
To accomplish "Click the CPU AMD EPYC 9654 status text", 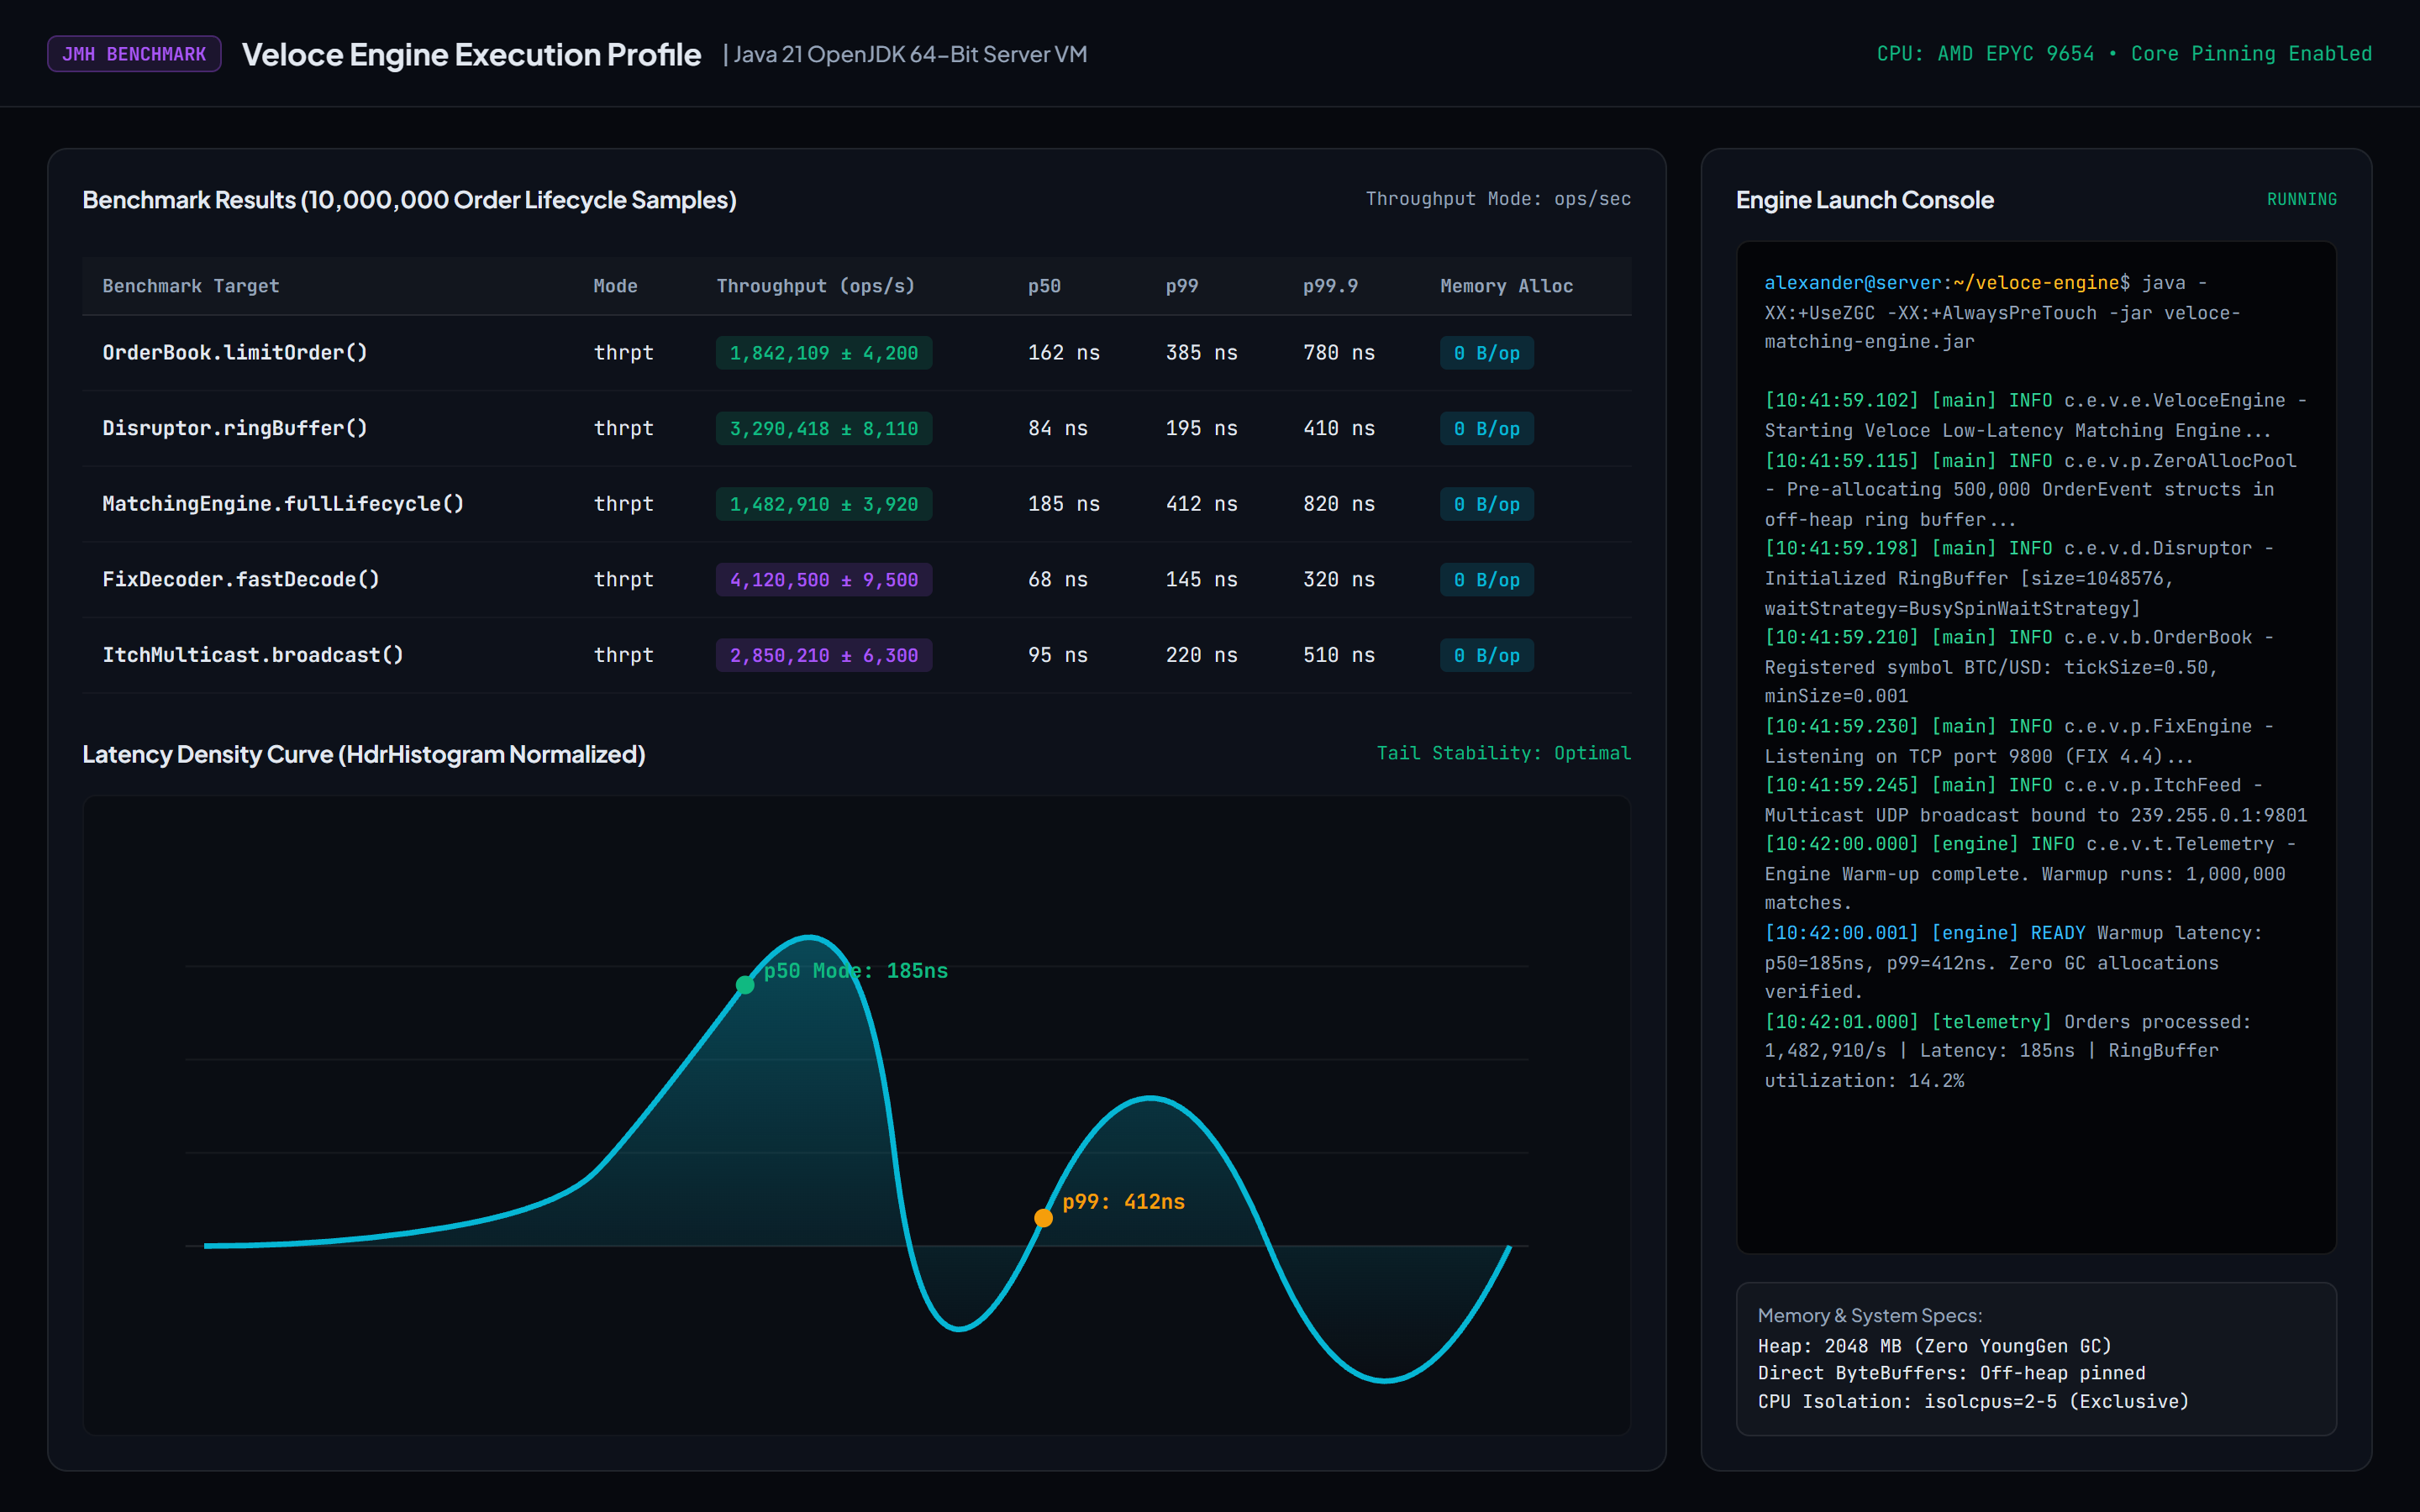I will pos(2124,54).
